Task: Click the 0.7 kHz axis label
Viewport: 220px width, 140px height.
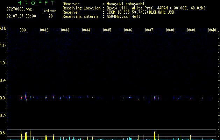Action: pyautogui.click(x=3, y=115)
